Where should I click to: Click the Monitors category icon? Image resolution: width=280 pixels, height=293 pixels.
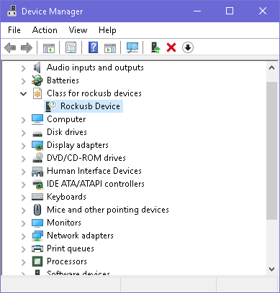tap(37, 223)
